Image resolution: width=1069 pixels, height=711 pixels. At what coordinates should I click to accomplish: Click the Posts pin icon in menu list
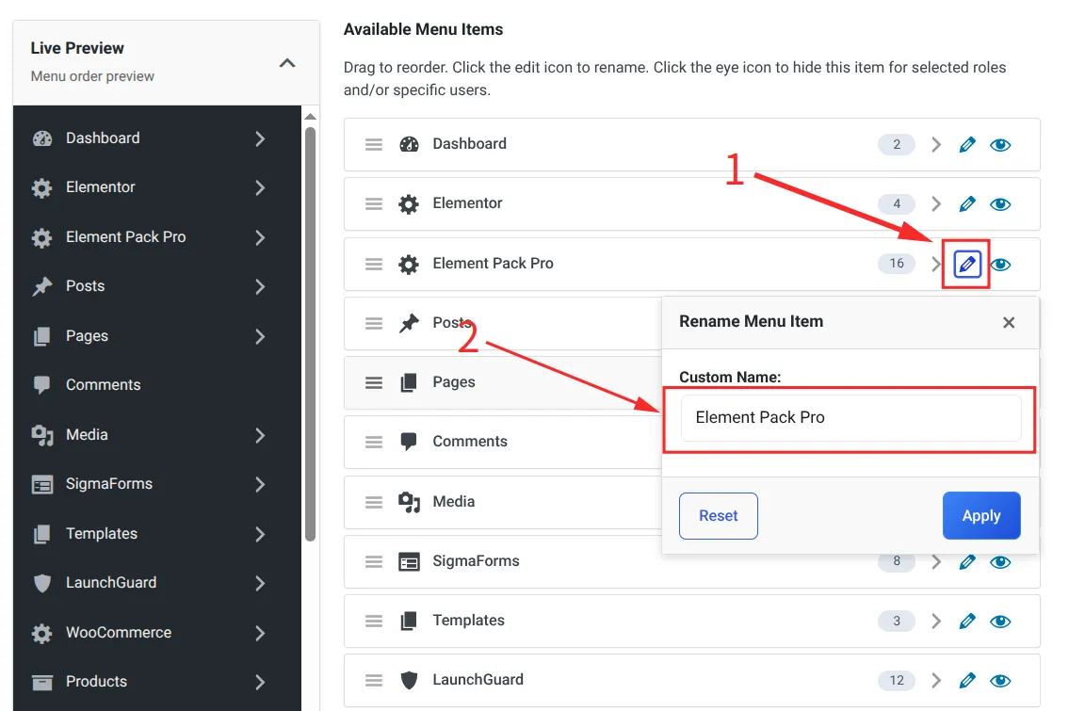[x=409, y=323]
